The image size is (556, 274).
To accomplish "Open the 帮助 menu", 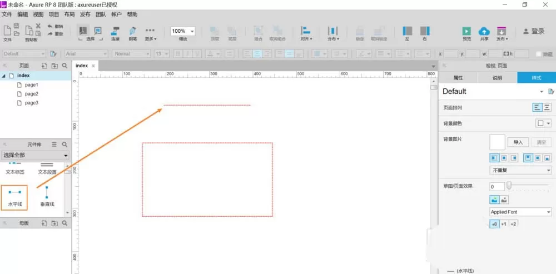I will coord(132,14).
